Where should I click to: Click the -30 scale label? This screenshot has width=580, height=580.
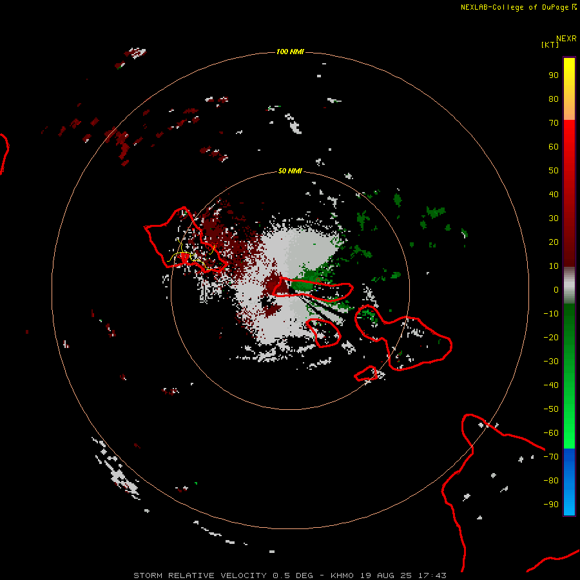click(x=551, y=362)
